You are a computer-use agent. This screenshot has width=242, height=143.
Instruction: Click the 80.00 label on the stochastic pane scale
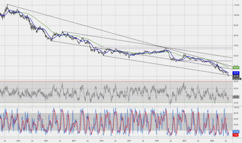236,113
